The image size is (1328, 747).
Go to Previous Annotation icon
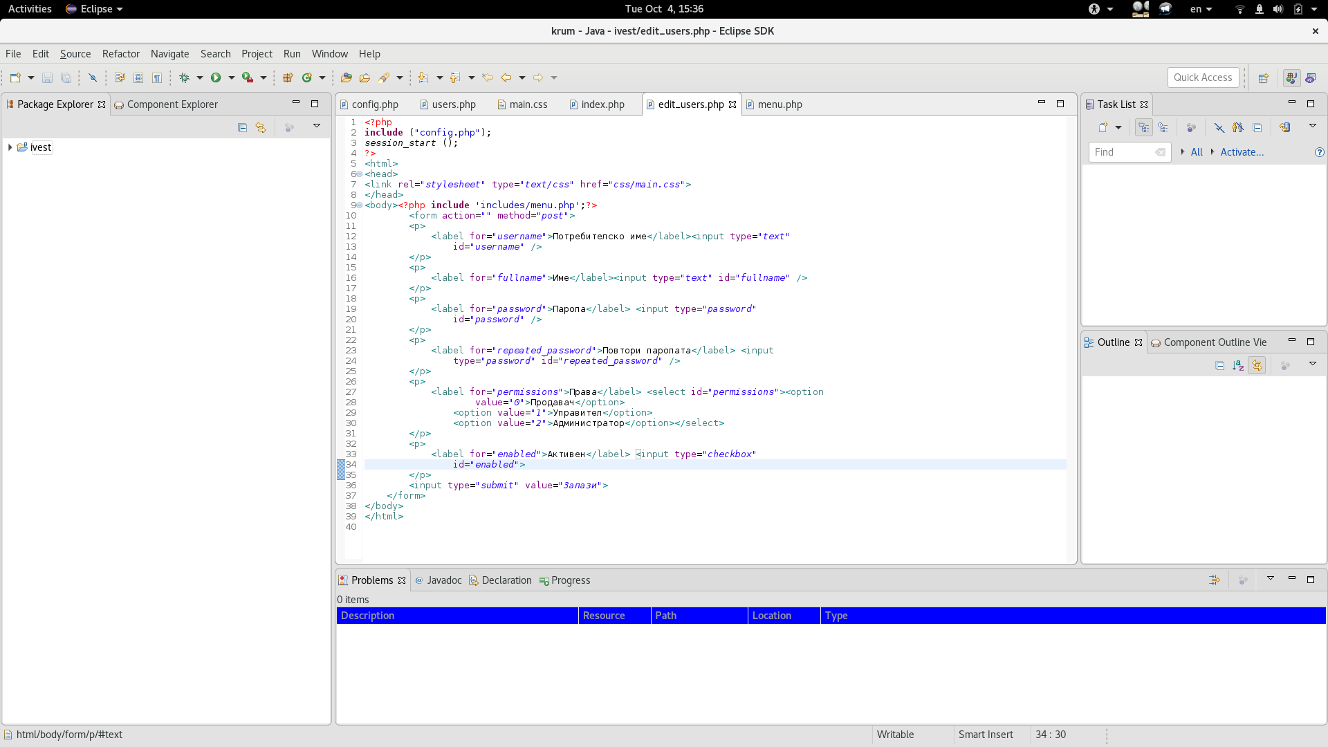[454, 77]
